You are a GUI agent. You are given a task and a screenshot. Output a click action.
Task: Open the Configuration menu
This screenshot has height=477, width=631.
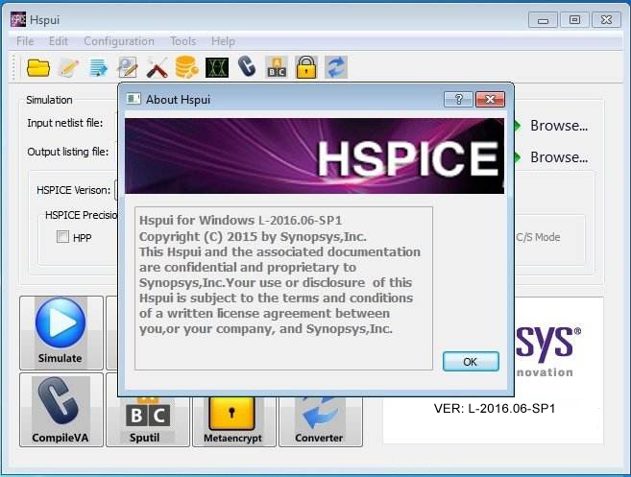pyautogui.click(x=119, y=41)
